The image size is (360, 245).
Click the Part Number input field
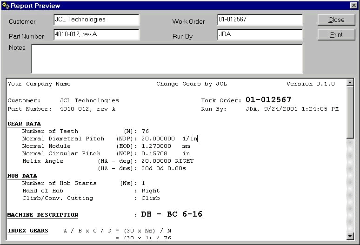click(x=96, y=34)
